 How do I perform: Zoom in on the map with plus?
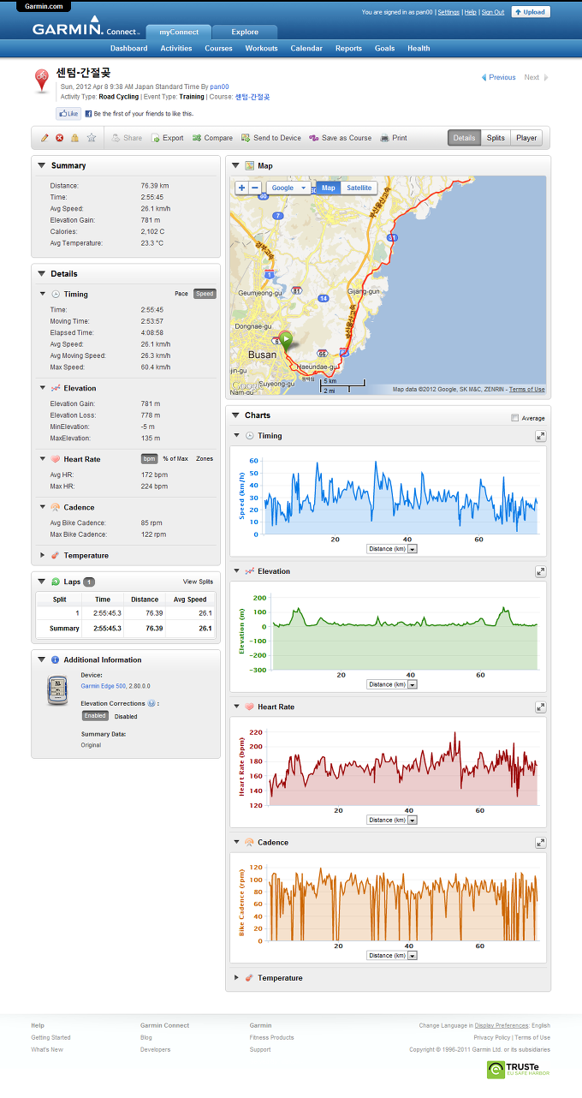click(241, 188)
